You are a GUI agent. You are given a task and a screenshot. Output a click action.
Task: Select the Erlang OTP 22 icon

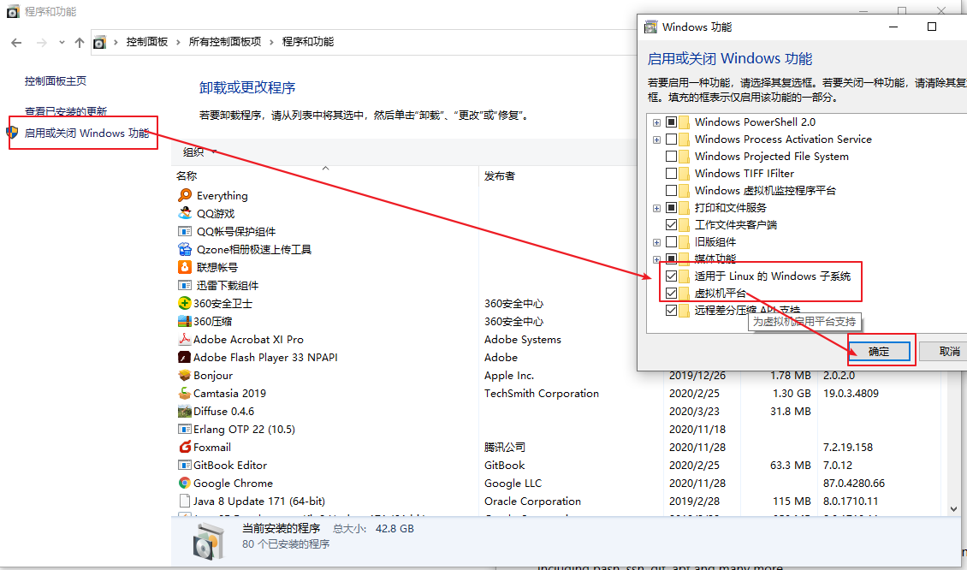[x=184, y=429]
